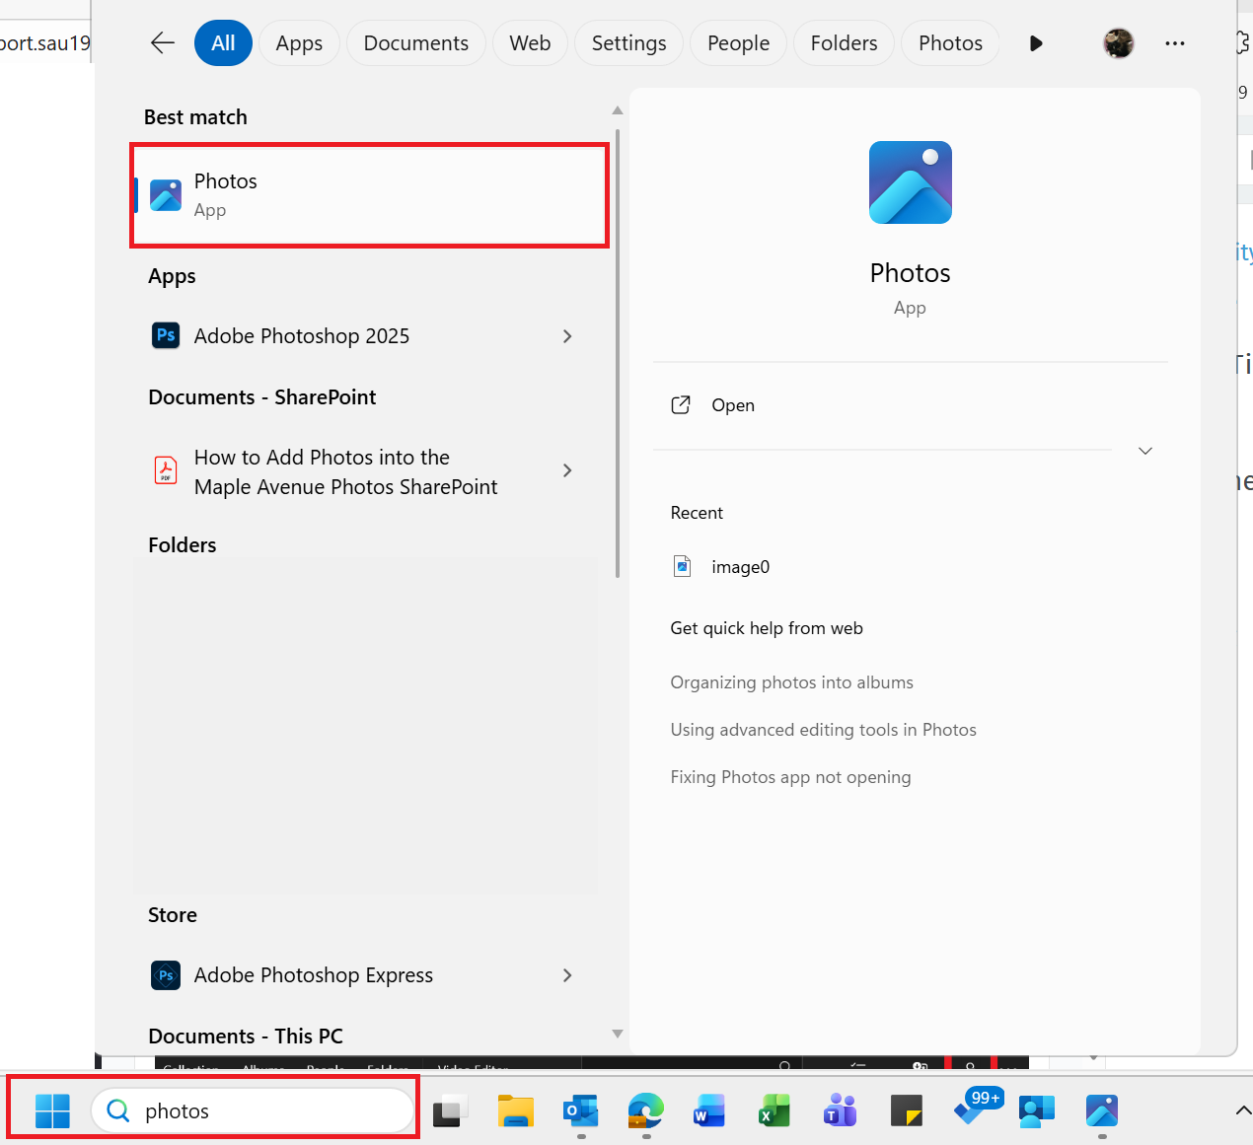The height and width of the screenshot is (1145, 1253).
Task: Open File Explorer from the taskbar
Action: (x=515, y=1111)
